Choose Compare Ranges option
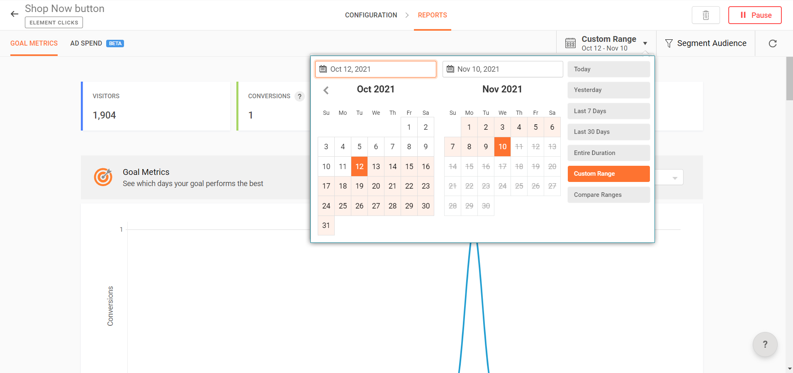 (608, 194)
